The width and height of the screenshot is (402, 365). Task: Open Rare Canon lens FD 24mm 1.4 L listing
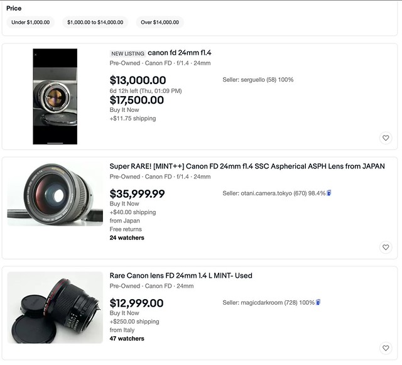(181, 276)
